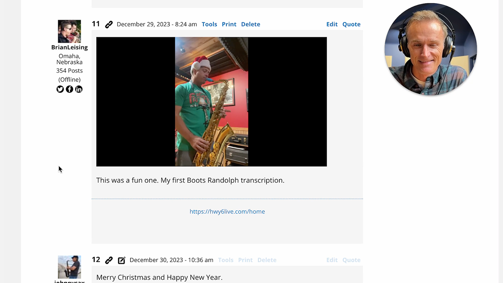
Task: Delete post 11
Action: pos(251,24)
